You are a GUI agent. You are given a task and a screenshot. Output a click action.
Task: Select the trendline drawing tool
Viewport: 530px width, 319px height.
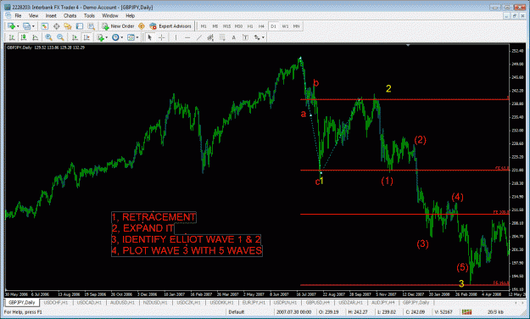pyautogui.click(x=199, y=37)
